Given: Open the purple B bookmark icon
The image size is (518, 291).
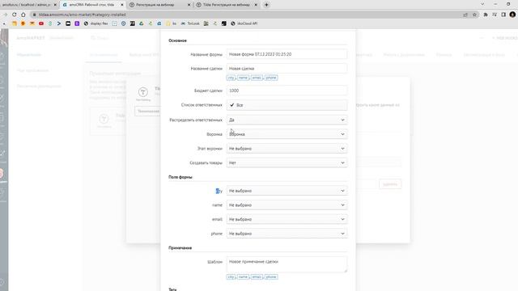Looking at the screenshot, I should (x=77, y=23).
